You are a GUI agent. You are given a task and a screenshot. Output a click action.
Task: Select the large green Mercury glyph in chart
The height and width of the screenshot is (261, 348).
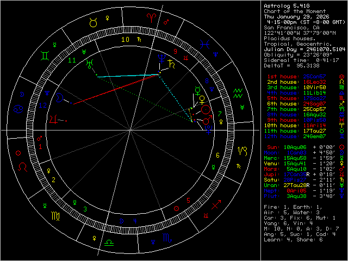[x=197, y=91]
